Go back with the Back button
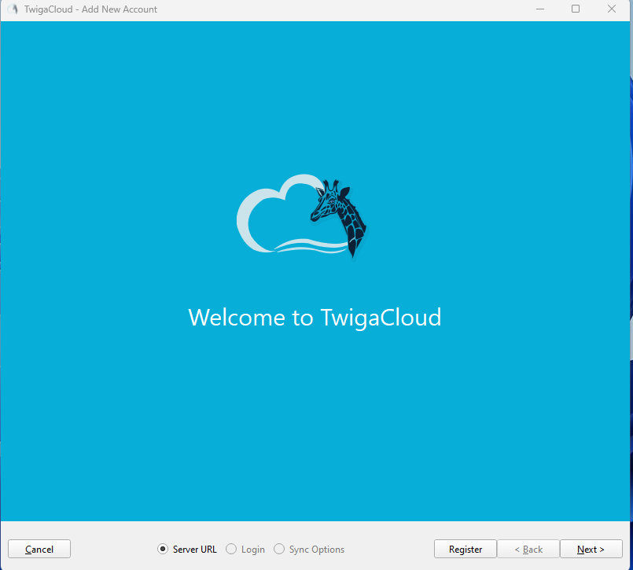Screen dimensions: 633x570 (528, 549)
